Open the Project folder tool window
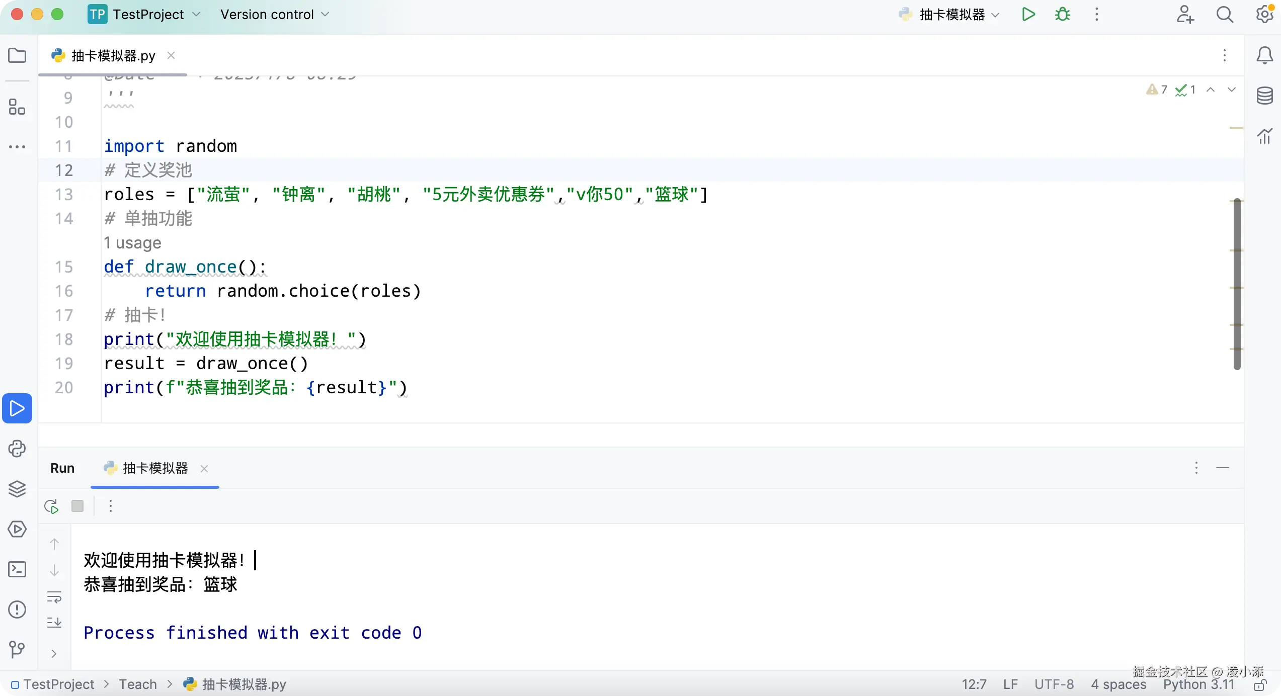Image resolution: width=1281 pixels, height=696 pixels. coord(17,55)
